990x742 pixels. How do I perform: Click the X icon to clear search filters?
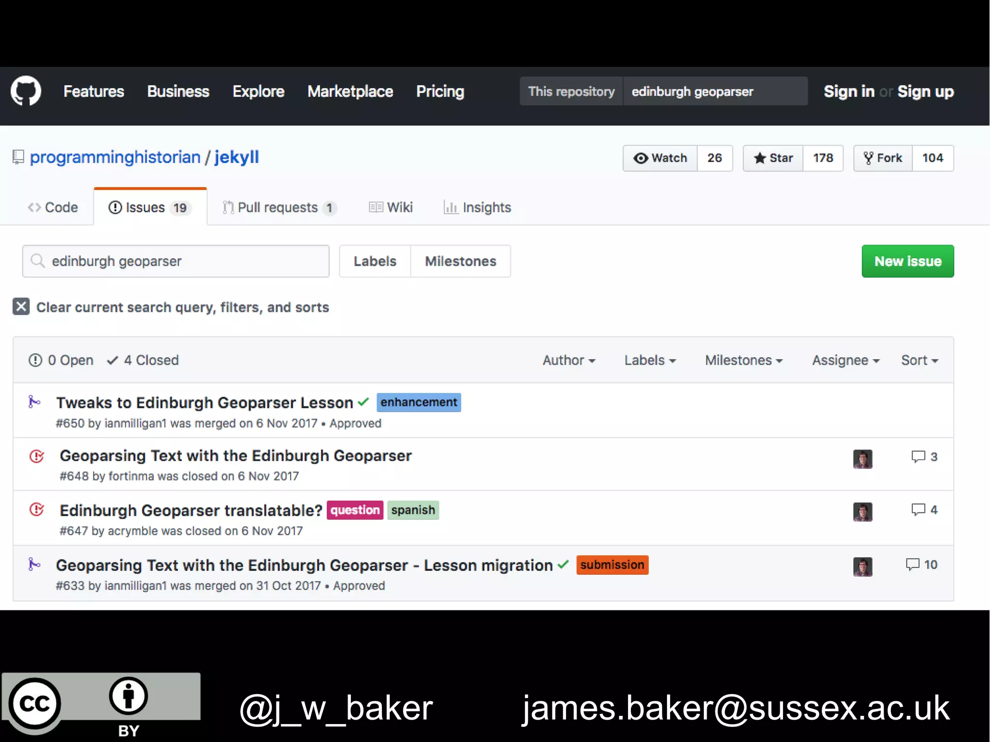tap(21, 306)
